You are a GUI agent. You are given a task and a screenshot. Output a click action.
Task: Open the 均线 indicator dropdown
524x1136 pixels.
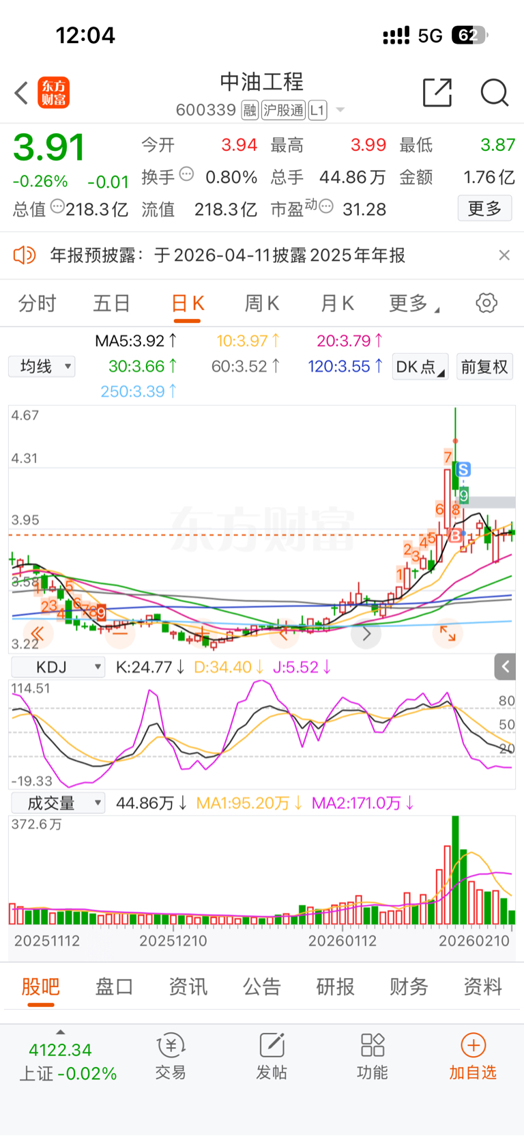(x=42, y=367)
